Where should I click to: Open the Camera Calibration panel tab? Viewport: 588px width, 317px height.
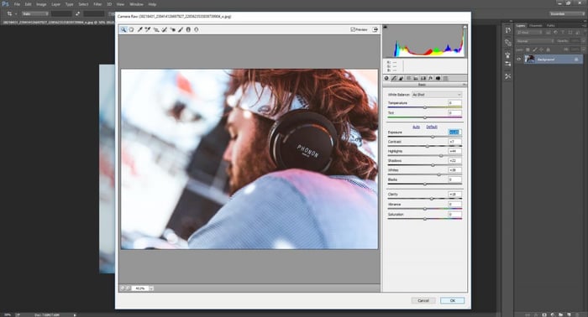point(438,78)
